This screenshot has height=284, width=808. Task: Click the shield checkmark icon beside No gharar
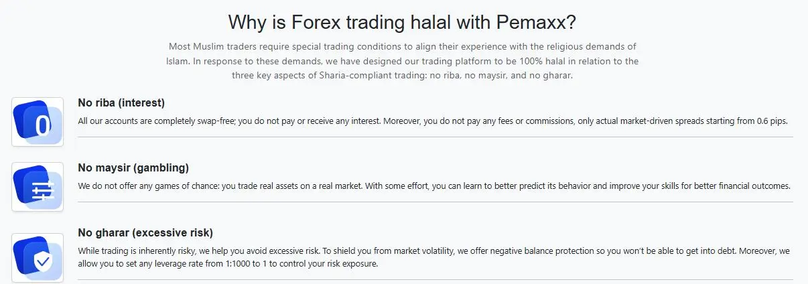pos(38,258)
